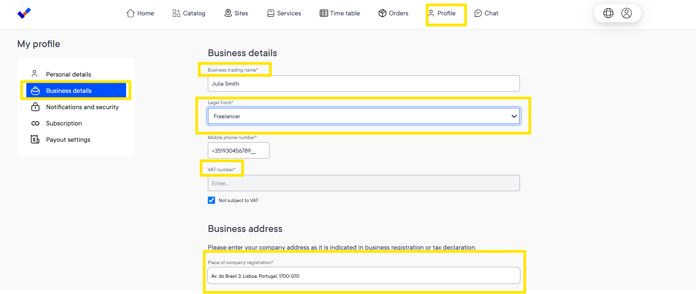Open Services in the top navigation
This screenshot has width=696, height=294.
pyautogui.click(x=284, y=13)
